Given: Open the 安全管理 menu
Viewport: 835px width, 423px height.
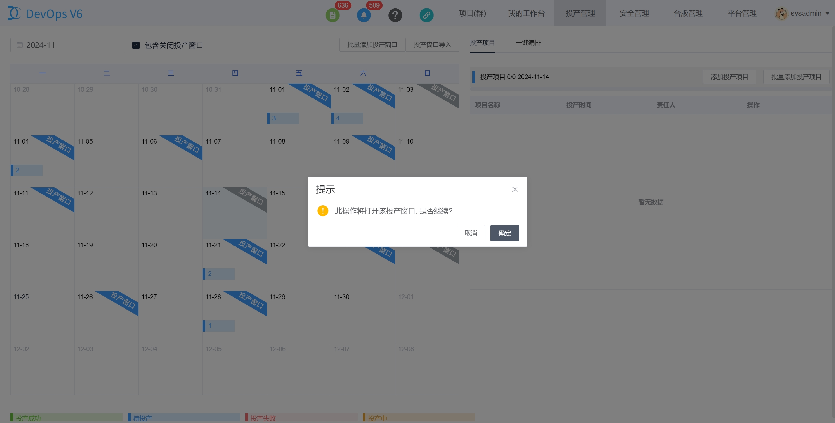Looking at the screenshot, I should point(634,13).
